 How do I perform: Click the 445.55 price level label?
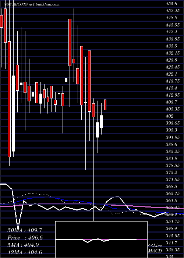pos(172,25)
